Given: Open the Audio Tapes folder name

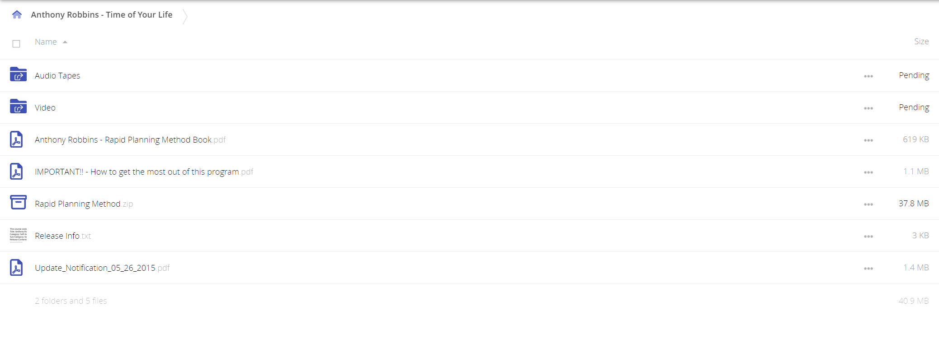Looking at the screenshot, I should point(57,75).
